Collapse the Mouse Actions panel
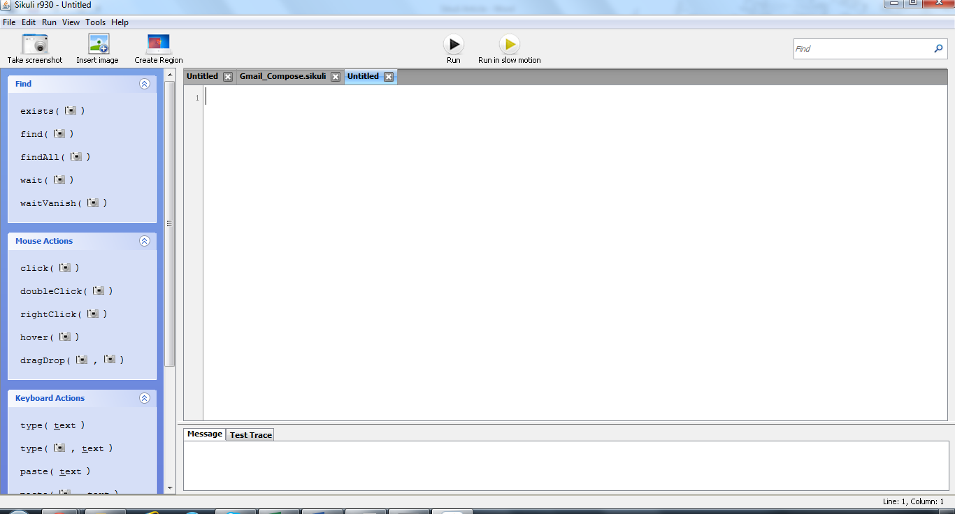This screenshot has width=955, height=514. point(145,240)
